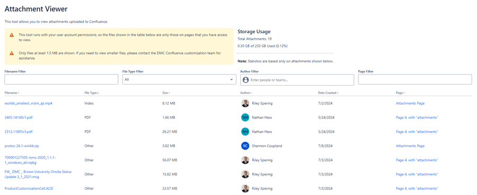This screenshot has height=195, width=477.
Task: Click the NH avatar in the 2312.11805v3.pdf row
Action: tap(245, 132)
